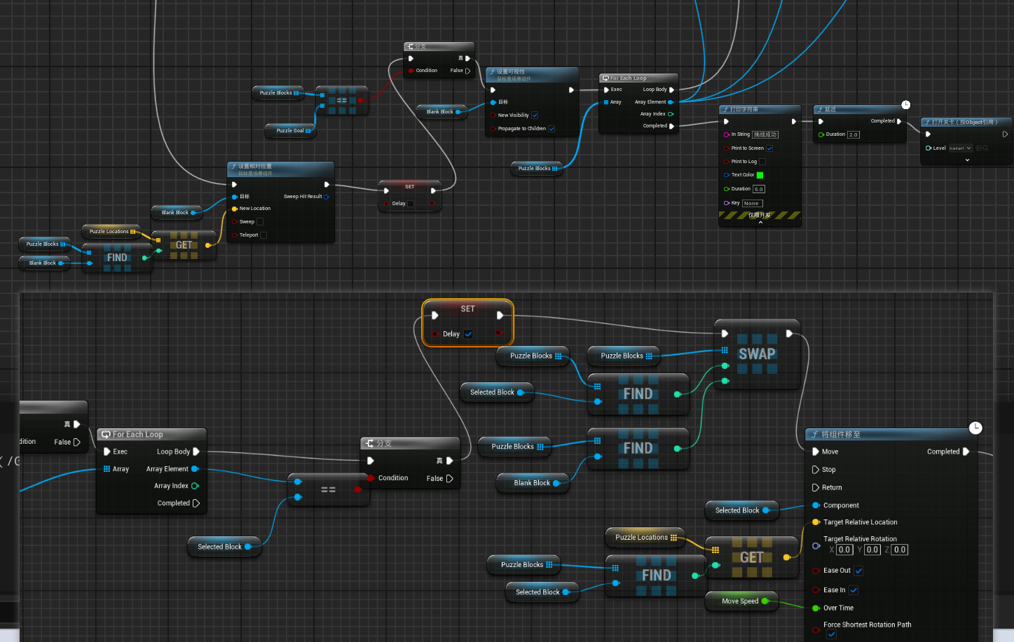
Task: Toggle the Ease In checkbox
Action: pos(854,590)
